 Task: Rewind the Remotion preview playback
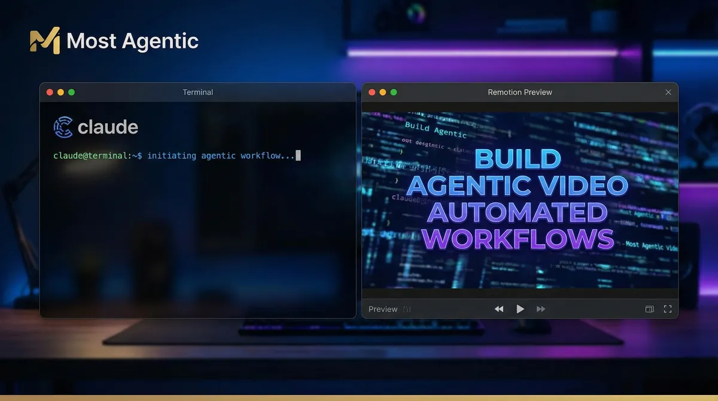(499, 308)
